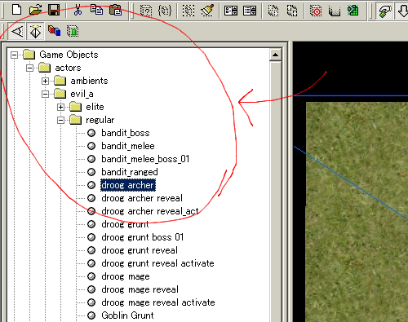Viewport: 408px width, 322px height.
Task: Select the bandit_ranged object
Action: pyautogui.click(x=130, y=172)
